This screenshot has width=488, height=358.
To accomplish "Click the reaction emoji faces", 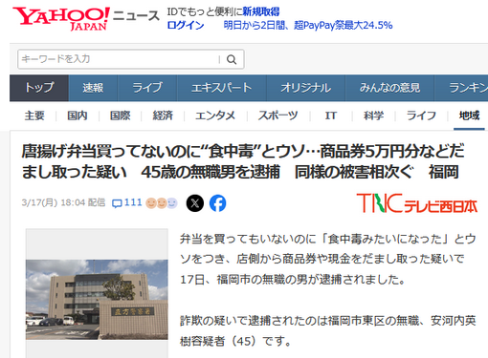I will point(162,202).
